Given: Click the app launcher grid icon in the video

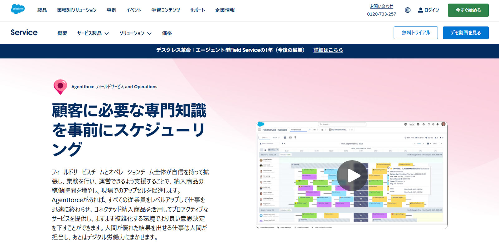Looking at the screenshot, I should pos(259,130).
